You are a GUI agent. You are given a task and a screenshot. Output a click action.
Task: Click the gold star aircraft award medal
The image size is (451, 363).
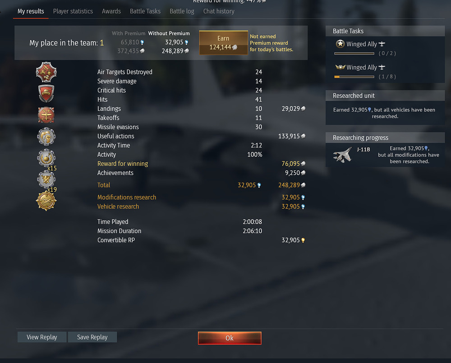tap(46, 201)
